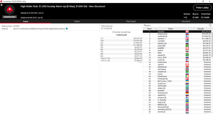This screenshot has height=114, width=213.
Task: Click the Canada flag beside jwall888
Action: pyautogui.click(x=187, y=48)
